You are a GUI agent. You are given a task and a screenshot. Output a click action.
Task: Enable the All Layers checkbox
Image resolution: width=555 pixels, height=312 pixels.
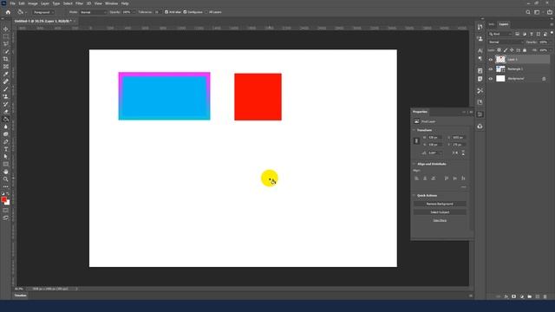click(x=206, y=12)
